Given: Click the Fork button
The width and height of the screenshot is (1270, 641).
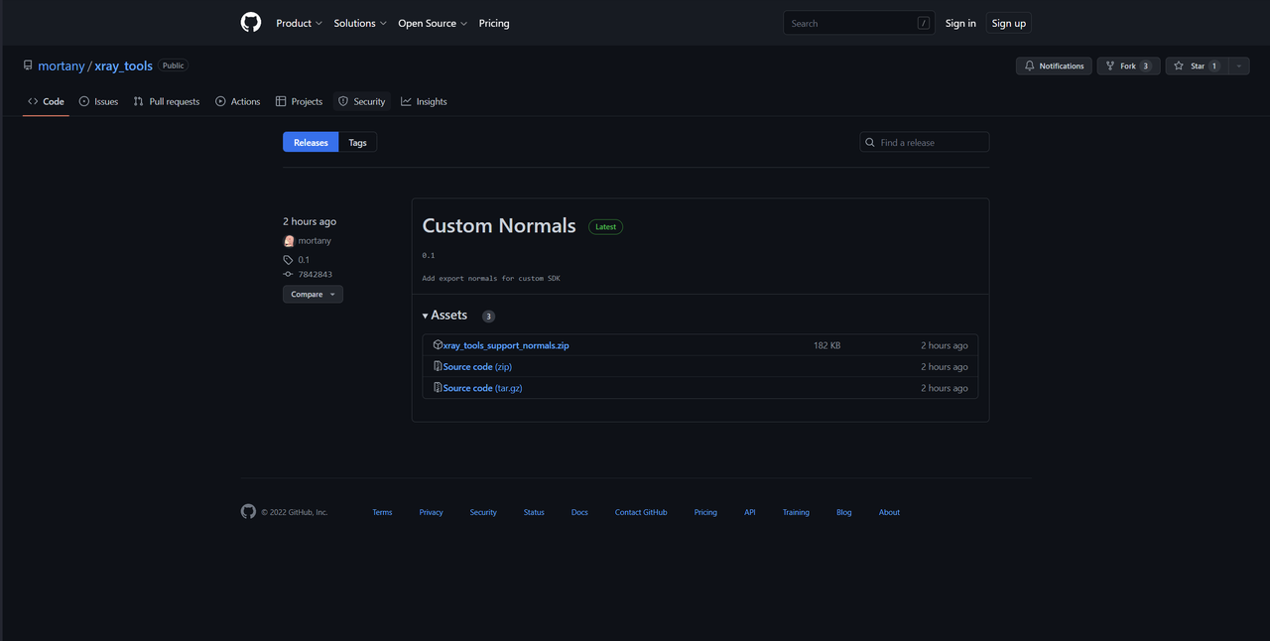Looking at the screenshot, I should pos(1128,65).
